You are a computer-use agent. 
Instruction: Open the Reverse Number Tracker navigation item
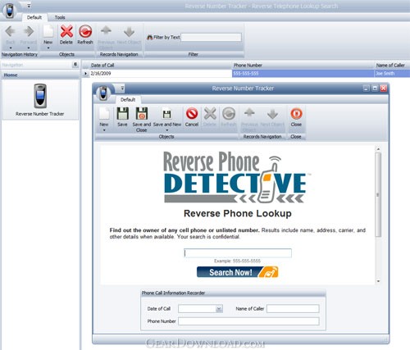[40, 100]
